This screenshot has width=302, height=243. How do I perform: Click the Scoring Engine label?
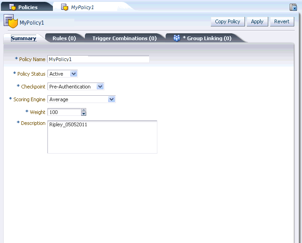point(29,99)
